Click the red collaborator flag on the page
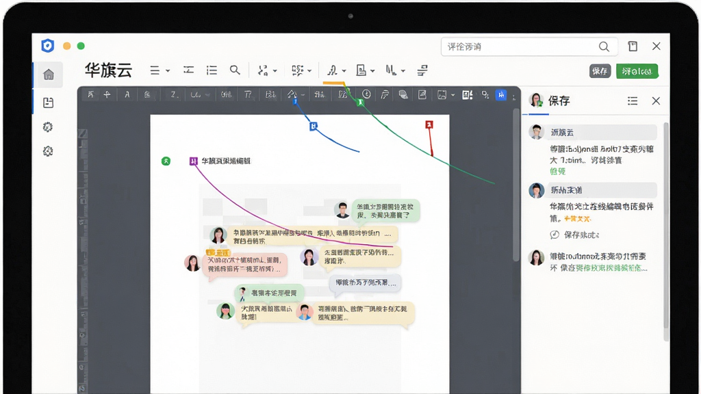The width and height of the screenshot is (701, 394). [x=429, y=124]
